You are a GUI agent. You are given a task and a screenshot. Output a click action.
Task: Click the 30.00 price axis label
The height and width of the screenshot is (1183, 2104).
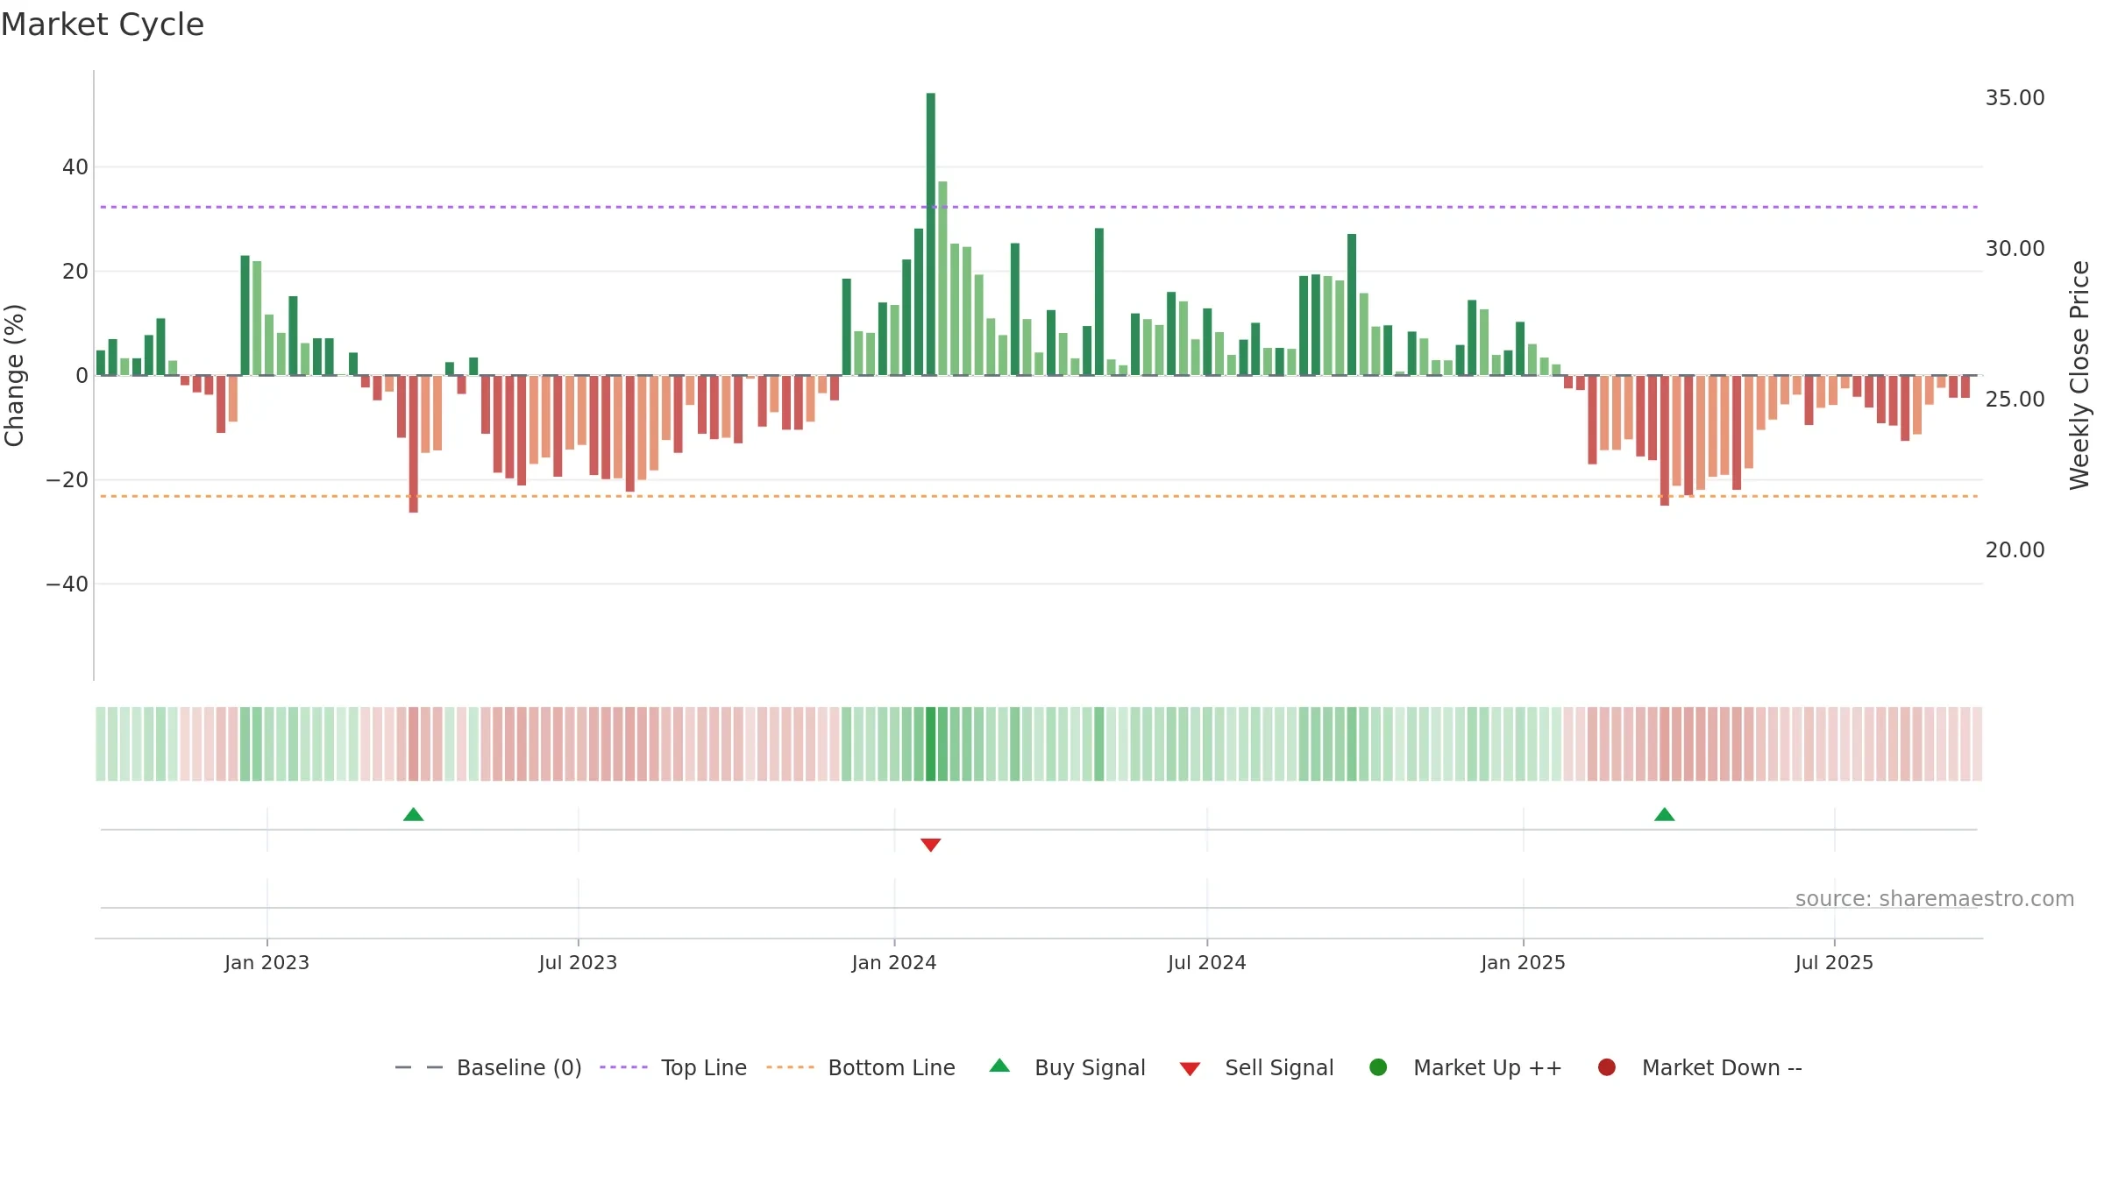(2015, 249)
